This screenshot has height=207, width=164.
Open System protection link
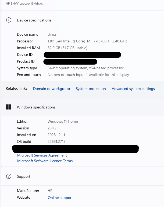coord(91,89)
